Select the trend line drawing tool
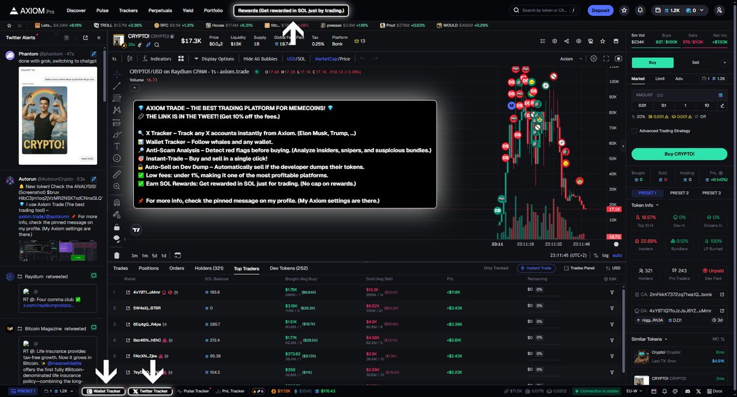737x397 pixels. (117, 85)
